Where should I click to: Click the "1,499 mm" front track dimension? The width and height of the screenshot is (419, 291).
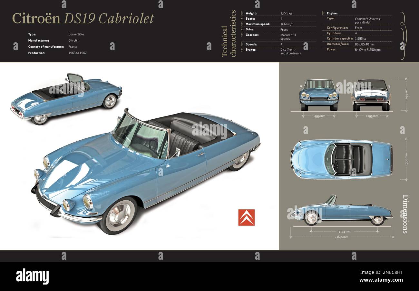click(x=319, y=116)
